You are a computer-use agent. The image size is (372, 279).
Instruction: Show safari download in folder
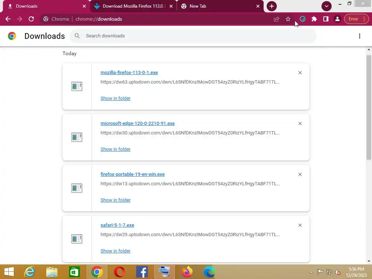coord(116,251)
